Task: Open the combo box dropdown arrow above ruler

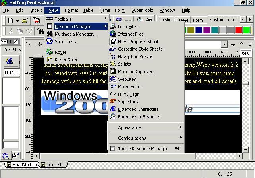Action: 224,44
